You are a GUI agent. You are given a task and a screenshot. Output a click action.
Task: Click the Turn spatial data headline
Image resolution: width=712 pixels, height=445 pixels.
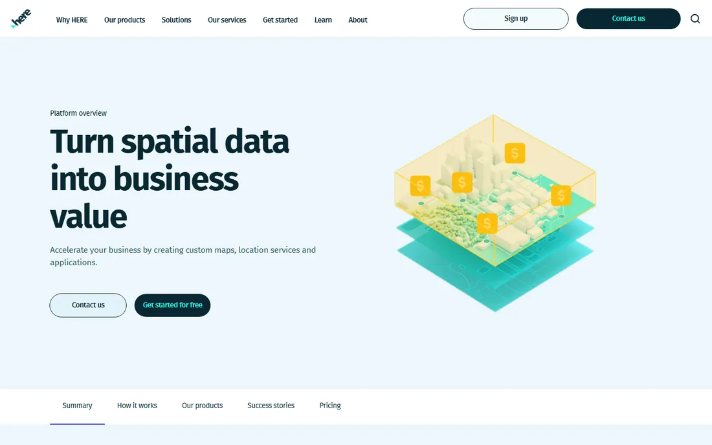tap(170, 179)
